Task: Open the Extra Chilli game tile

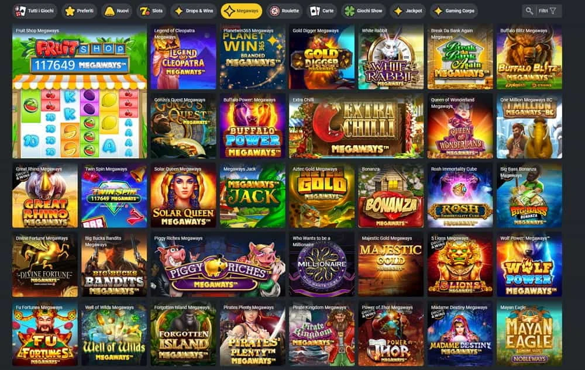Action: [x=356, y=126]
